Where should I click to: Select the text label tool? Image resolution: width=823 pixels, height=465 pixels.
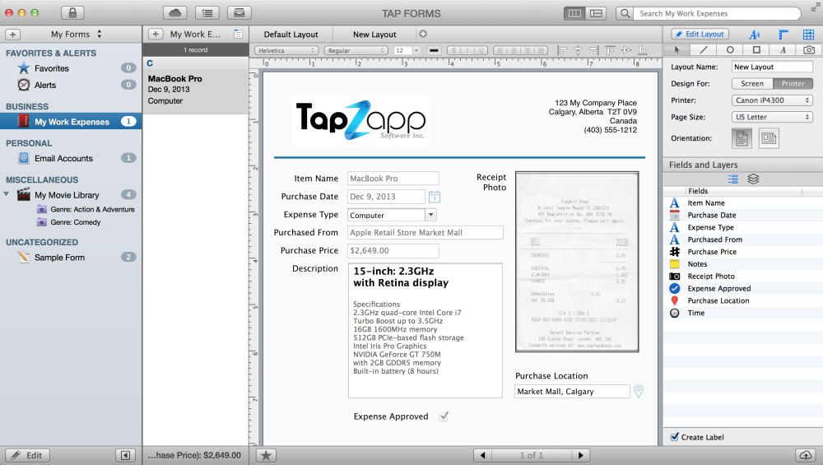[783, 50]
